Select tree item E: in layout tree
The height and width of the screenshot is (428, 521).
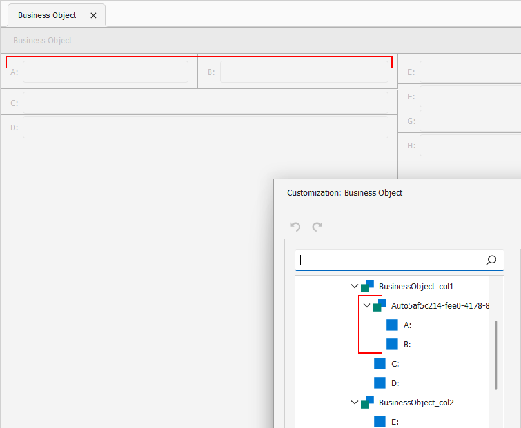click(x=395, y=422)
